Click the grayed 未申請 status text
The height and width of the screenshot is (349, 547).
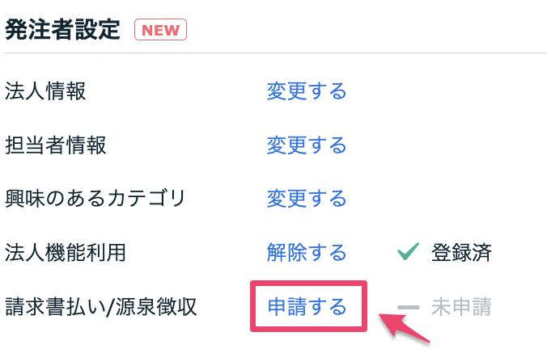[461, 307]
